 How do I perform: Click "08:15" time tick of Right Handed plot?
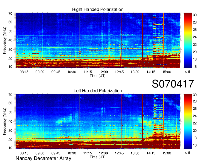click(24, 72)
